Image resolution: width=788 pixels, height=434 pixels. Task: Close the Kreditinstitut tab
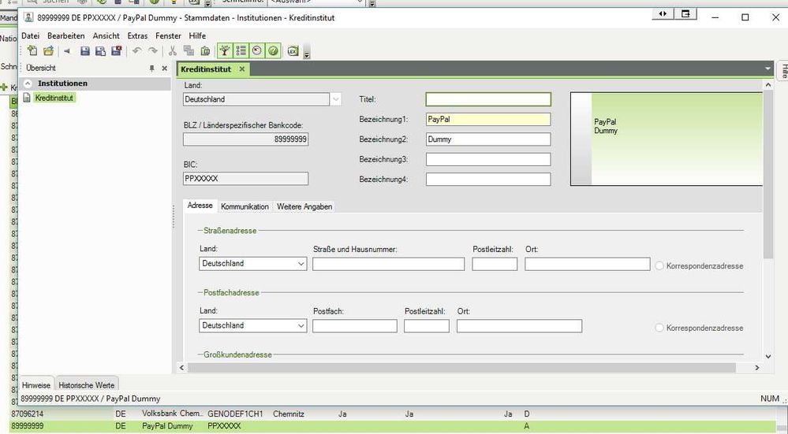pyautogui.click(x=241, y=69)
